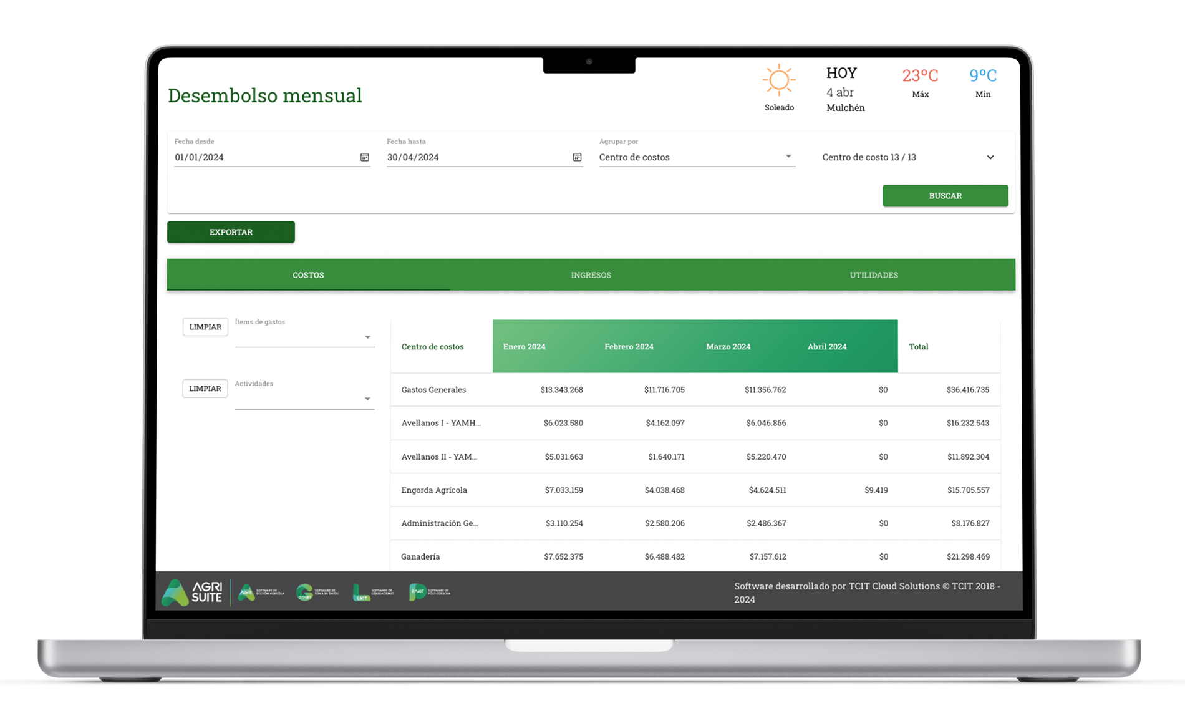Click the Agri Suite logo in footer
The image size is (1185, 713).
tap(192, 592)
